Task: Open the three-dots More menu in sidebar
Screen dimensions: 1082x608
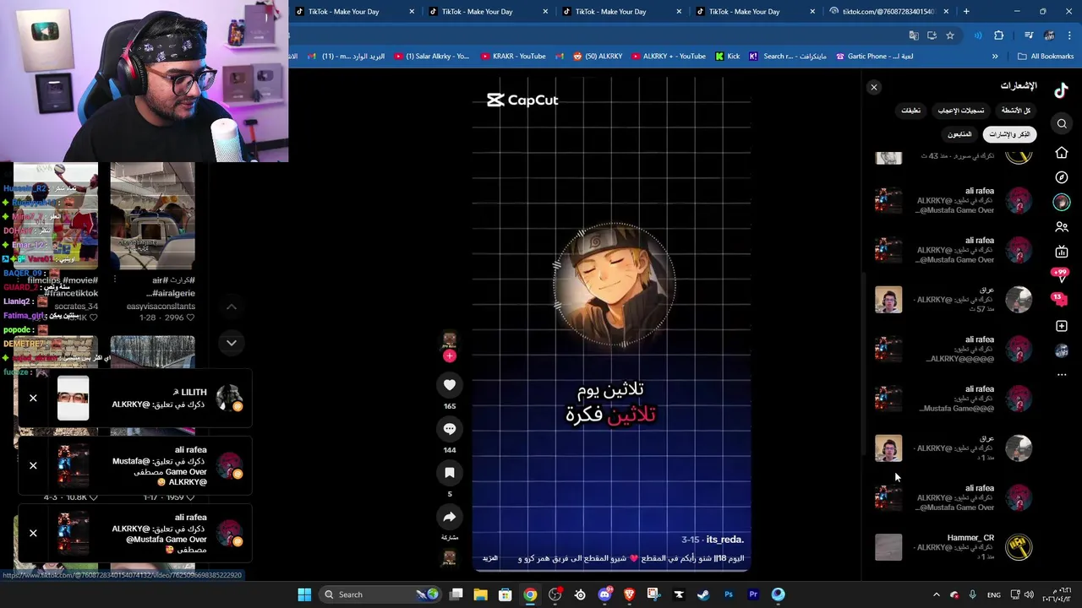Action: (1062, 374)
